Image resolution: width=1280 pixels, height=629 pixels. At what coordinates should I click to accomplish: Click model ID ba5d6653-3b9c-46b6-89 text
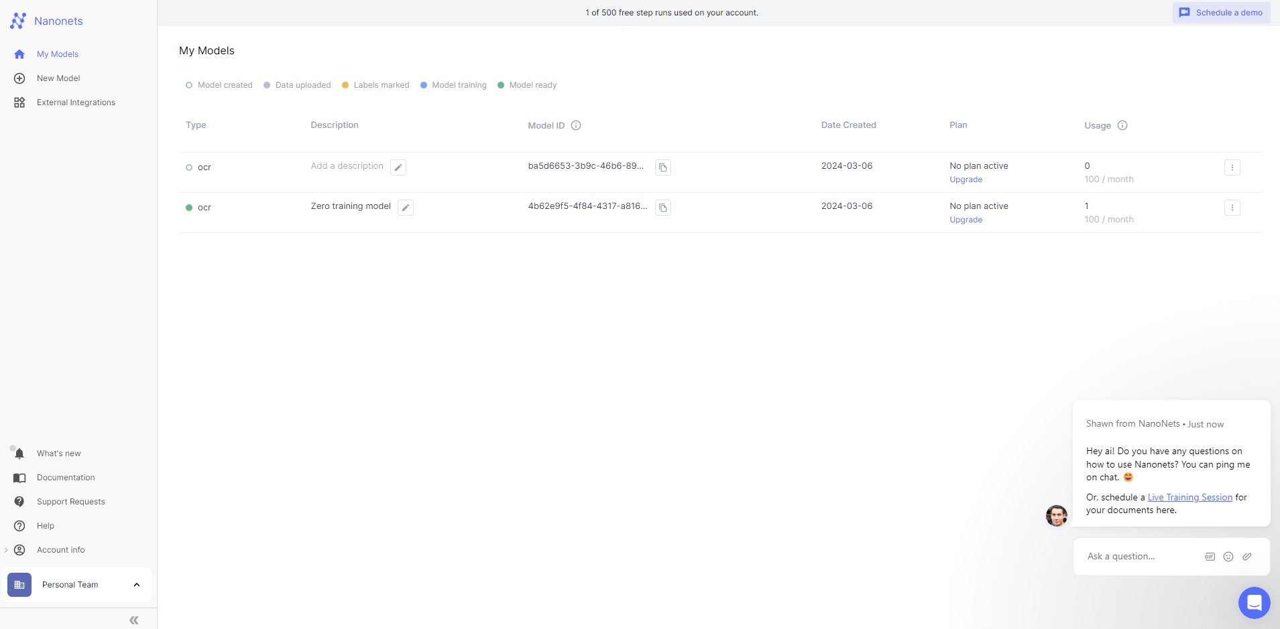pos(585,166)
